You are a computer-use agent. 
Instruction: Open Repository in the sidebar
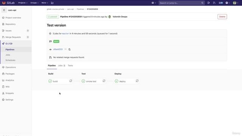coord(11,24)
